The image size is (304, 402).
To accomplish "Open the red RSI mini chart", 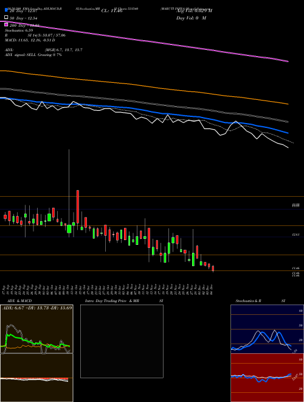I will pos(267,378).
